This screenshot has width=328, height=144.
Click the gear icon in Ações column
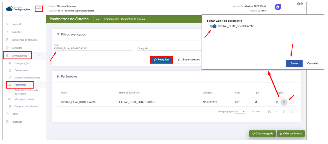tap(277, 102)
